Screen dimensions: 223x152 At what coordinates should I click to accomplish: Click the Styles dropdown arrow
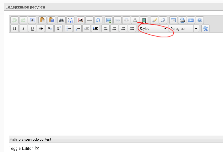(x=166, y=29)
